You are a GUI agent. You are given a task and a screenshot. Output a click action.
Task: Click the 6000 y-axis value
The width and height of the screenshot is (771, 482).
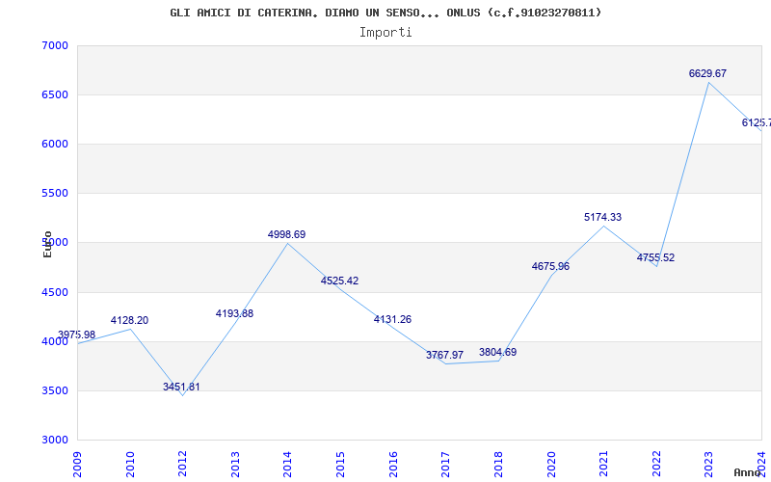pos(55,144)
